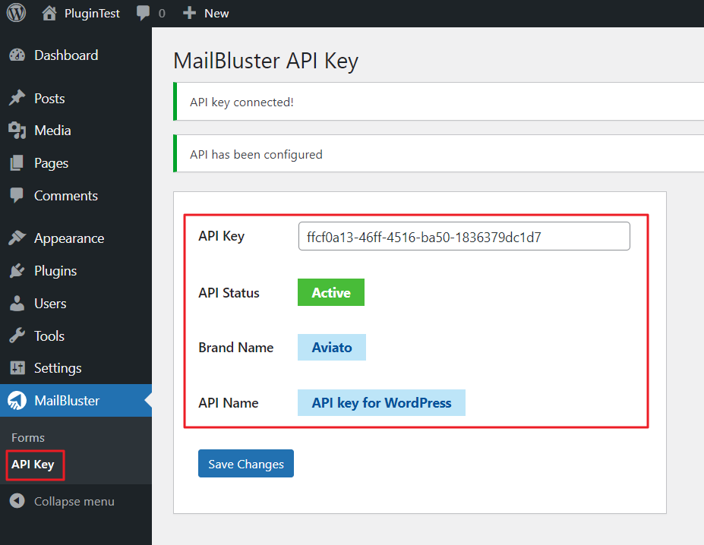Image resolution: width=704 pixels, height=545 pixels.
Task: Click the WordPress logo icon
Action: (16, 13)
